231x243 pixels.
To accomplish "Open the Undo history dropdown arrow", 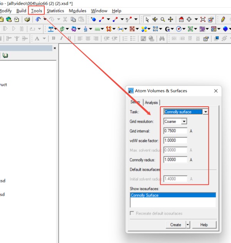I will (x=45, y=19).
